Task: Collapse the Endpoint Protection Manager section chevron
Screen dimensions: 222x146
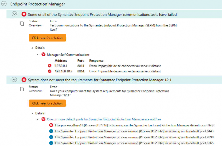Action: pos(4,4)
